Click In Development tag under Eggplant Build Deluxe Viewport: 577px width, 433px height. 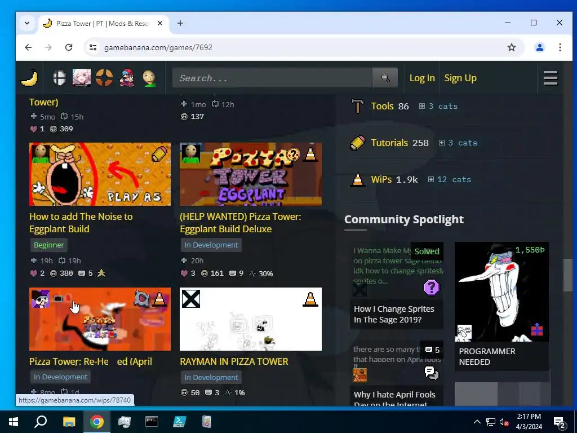click(211, 245)
